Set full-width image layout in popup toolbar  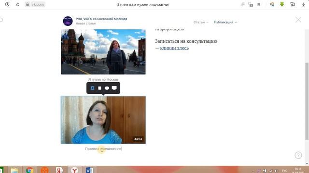point(114,88)
